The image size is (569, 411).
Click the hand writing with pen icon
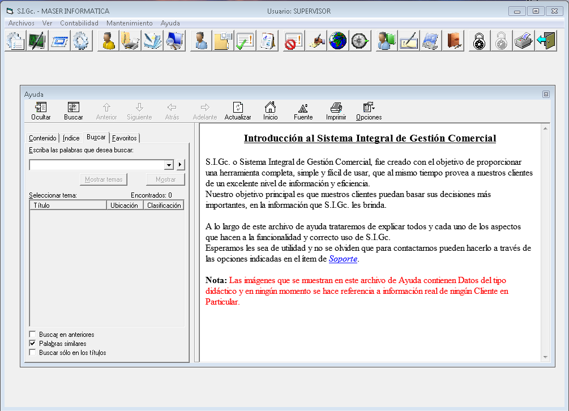(x=316, y=41)
